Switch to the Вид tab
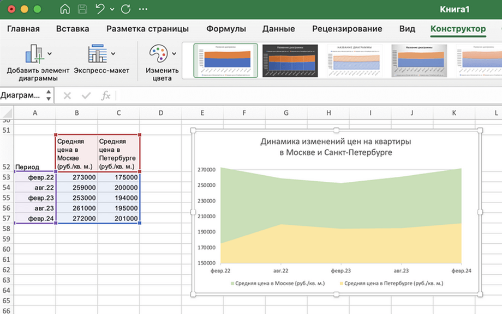The image size is (502, 314). (x=407, y=29)
